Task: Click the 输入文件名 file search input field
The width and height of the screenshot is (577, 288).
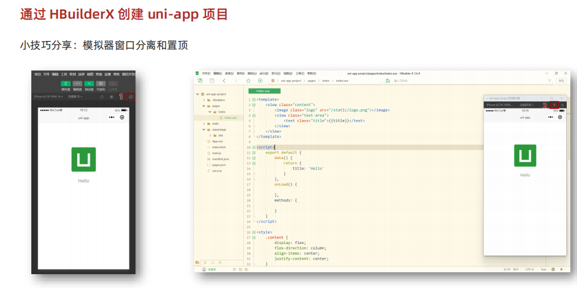Action: [x=467, y=81]
